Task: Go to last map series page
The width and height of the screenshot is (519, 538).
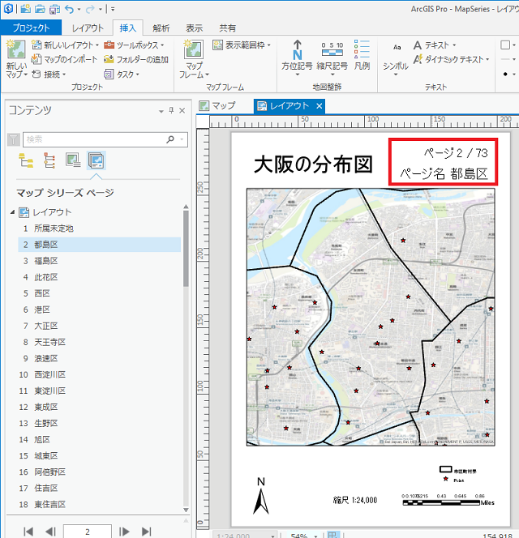Action: click(146, 532)
